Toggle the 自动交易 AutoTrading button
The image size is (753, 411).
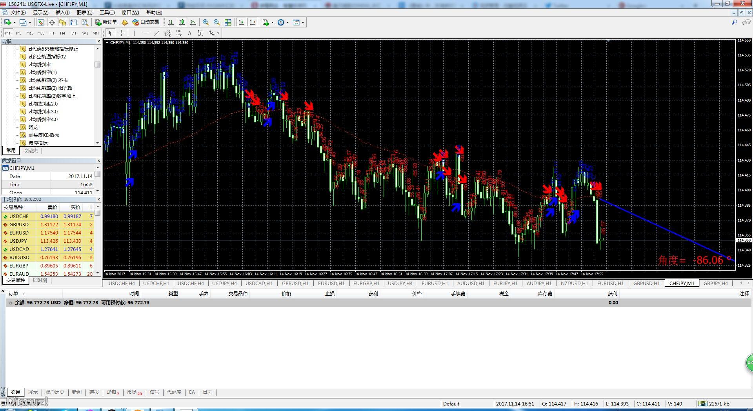coord(146,22)
